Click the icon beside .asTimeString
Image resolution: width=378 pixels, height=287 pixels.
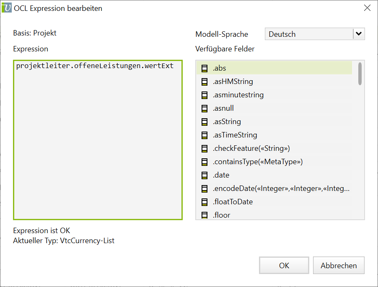pos(205,135)
